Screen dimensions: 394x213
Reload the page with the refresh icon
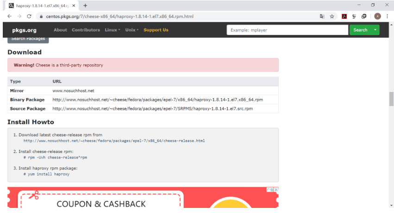coord(29,16)
